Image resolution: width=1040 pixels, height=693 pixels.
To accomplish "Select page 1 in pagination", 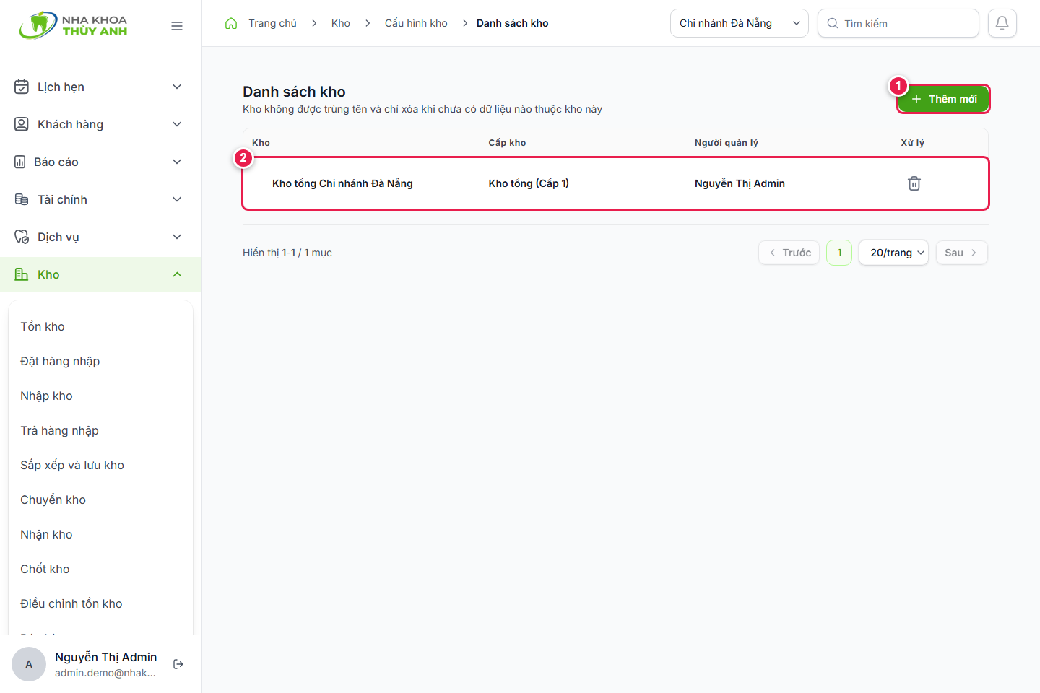I will coord(839,253).
